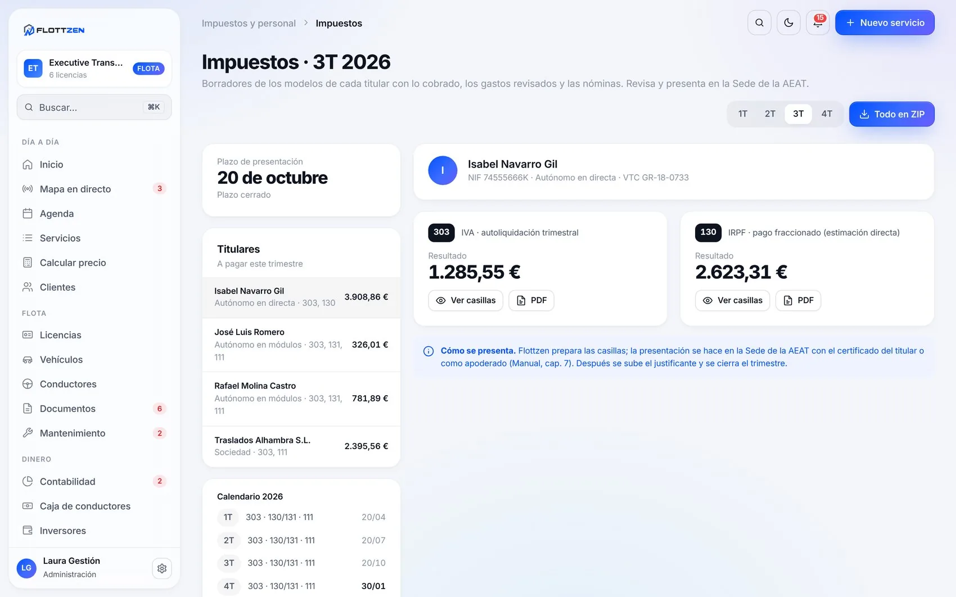Click the Buscar search field
The image size is (956, 597).
click(x=94, y=107)
